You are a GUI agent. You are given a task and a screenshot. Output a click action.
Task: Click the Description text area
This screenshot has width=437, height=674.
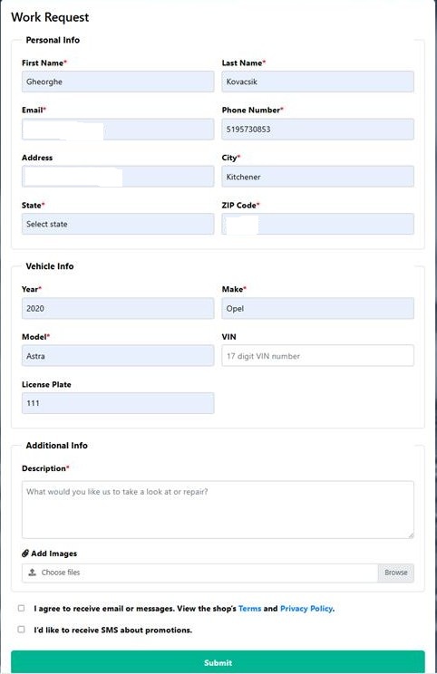(218, 510)
